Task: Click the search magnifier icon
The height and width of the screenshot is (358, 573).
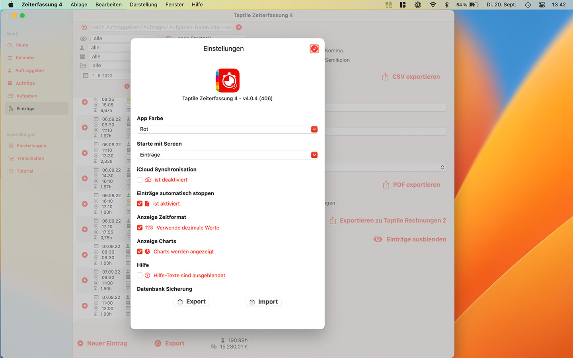Action: pyautogui.click(x=84, y=27)
